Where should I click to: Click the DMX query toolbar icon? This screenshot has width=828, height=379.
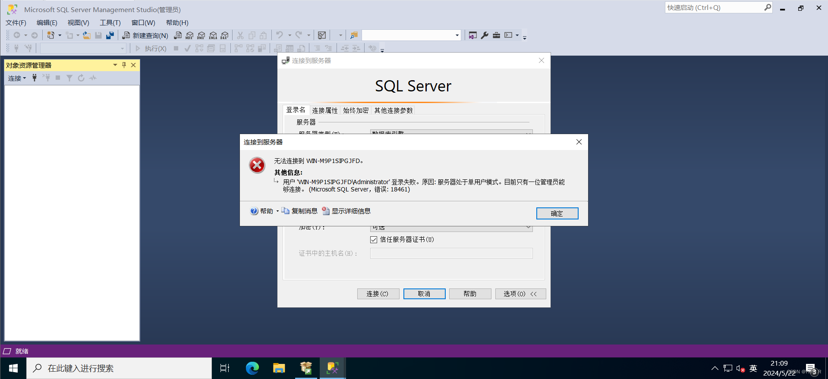click(201, 35)
